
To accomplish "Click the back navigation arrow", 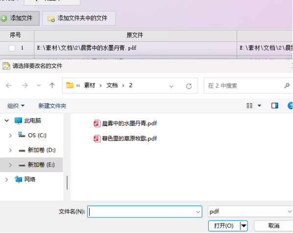I will pos(9,86).
